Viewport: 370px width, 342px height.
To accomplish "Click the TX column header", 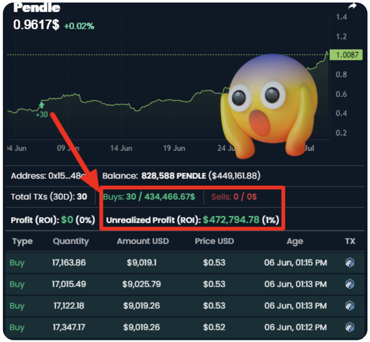I will pyautogui.click(x=350, y=241).
